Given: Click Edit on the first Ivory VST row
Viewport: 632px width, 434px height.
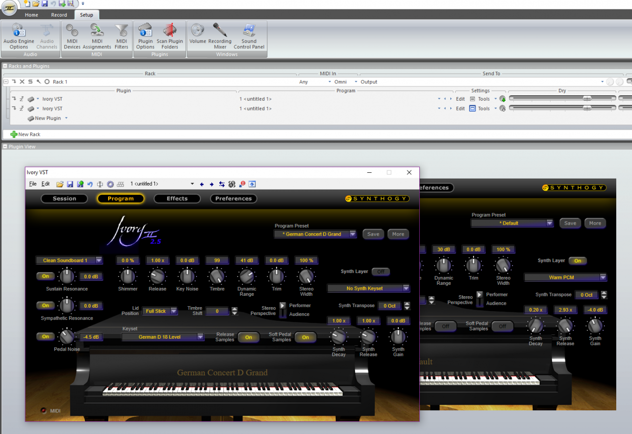Looking at the screenshot, I should [x=460, y=99].
